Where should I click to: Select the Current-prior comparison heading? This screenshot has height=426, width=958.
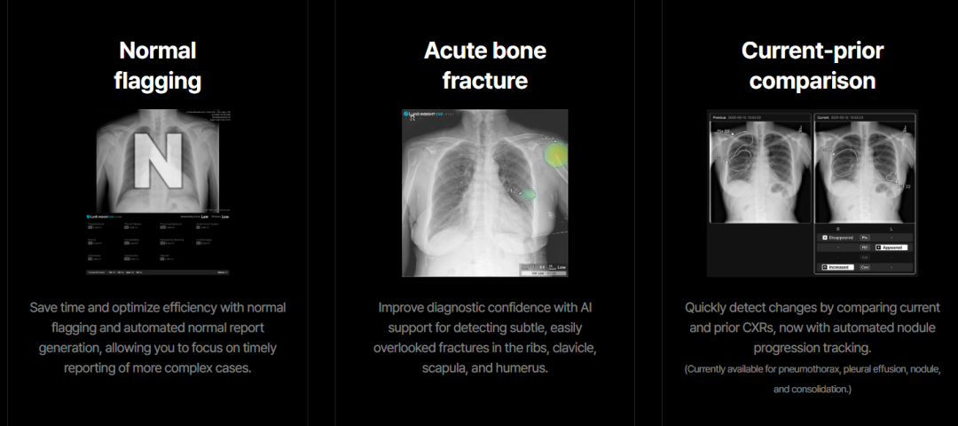[813, 66]
